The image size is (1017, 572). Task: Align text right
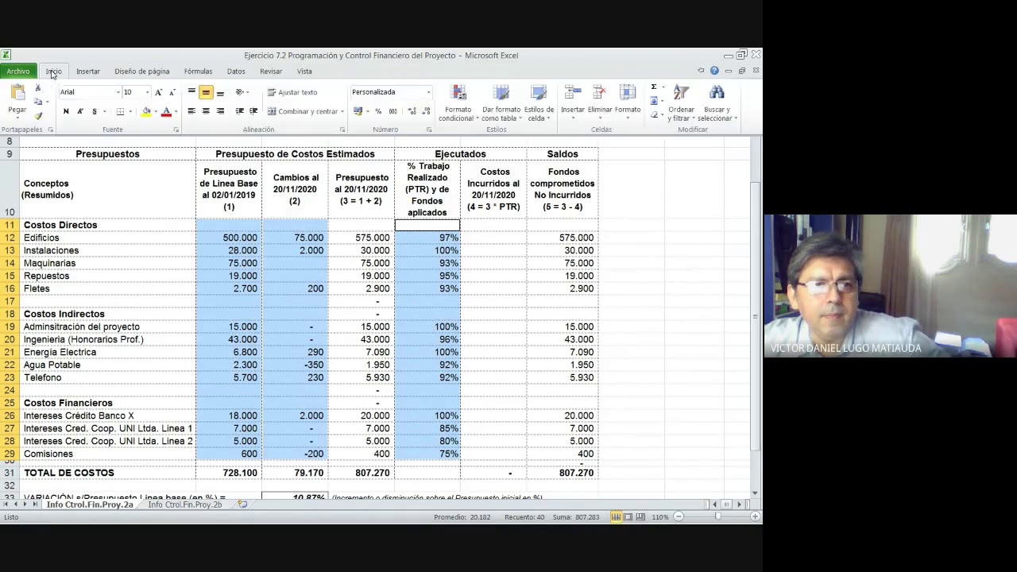(x=220, y=111)
